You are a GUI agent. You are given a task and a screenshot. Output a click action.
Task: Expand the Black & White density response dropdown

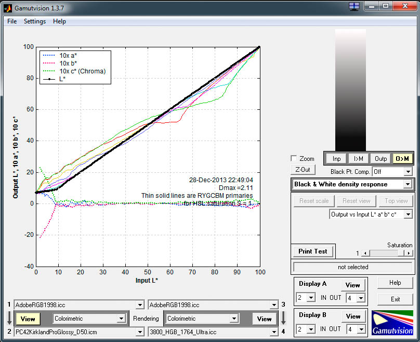[x=408, y=184]
